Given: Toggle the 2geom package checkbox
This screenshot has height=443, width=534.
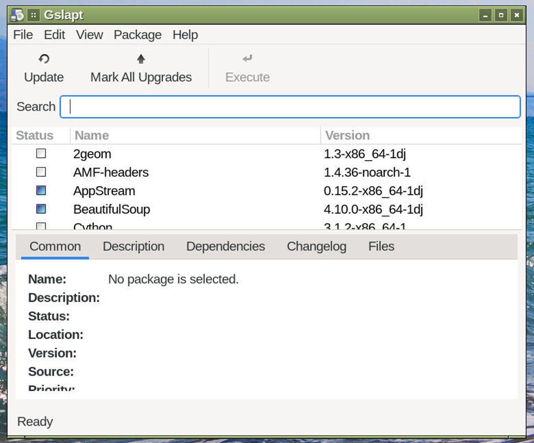Looking at the screenshot, I should pos(41,154).
